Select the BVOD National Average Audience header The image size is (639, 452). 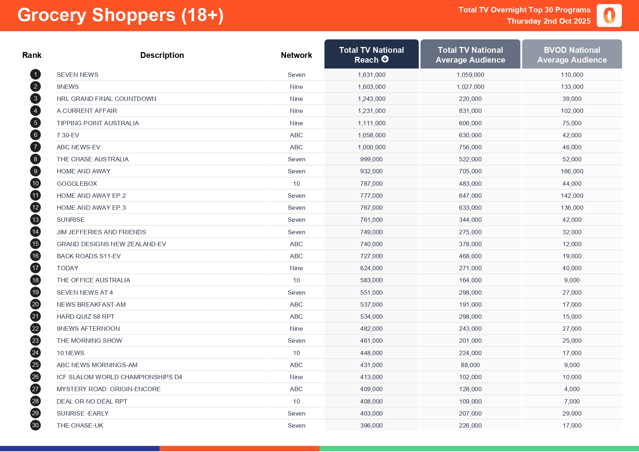point(572,55)
